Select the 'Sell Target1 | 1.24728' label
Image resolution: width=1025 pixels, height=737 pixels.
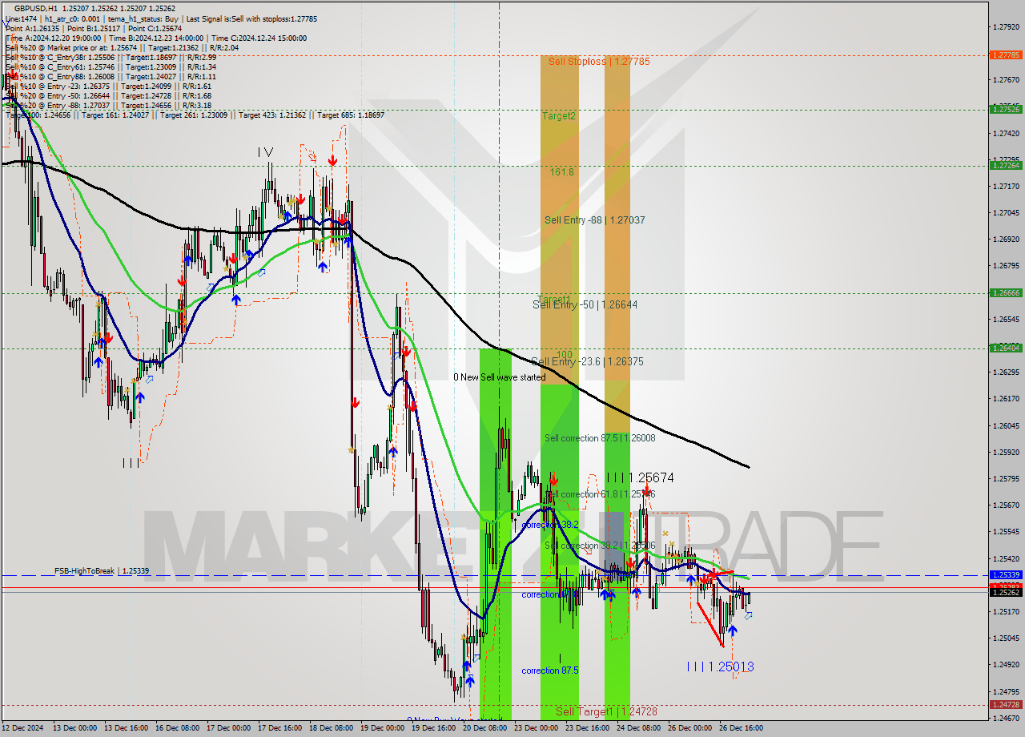(x=606, y=711)
